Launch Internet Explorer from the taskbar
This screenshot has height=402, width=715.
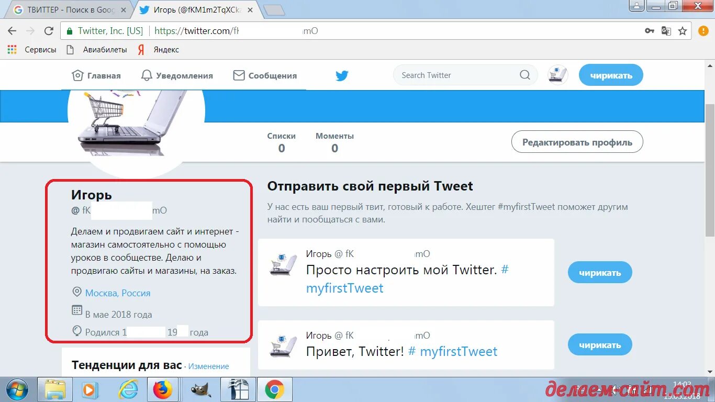128,390
